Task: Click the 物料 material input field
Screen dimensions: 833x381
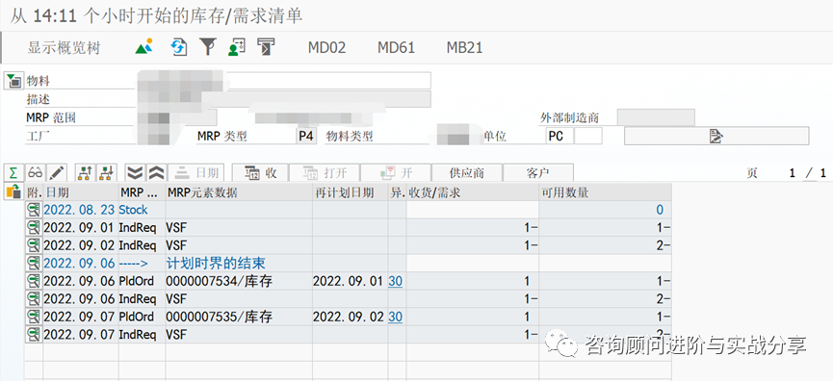Action: [283, 81]
